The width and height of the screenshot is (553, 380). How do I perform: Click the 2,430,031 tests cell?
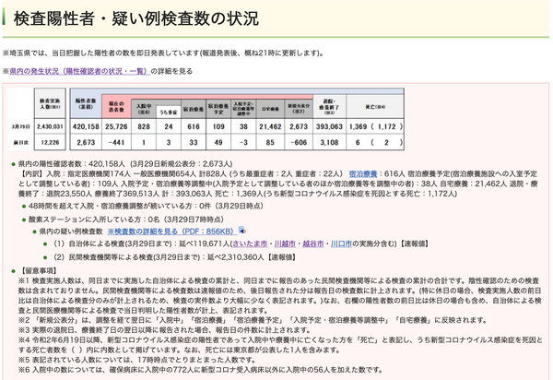click(x=50, y=126)
